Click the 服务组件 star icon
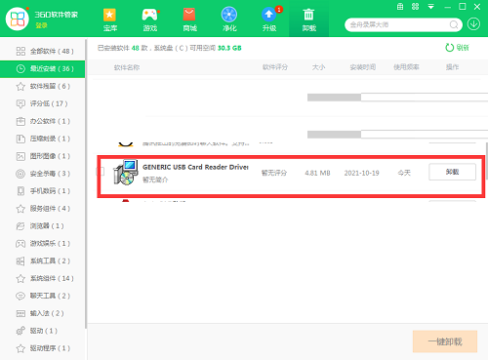This screenshot has height=360, width=488. pyautogui.click(x=20, y=209)
